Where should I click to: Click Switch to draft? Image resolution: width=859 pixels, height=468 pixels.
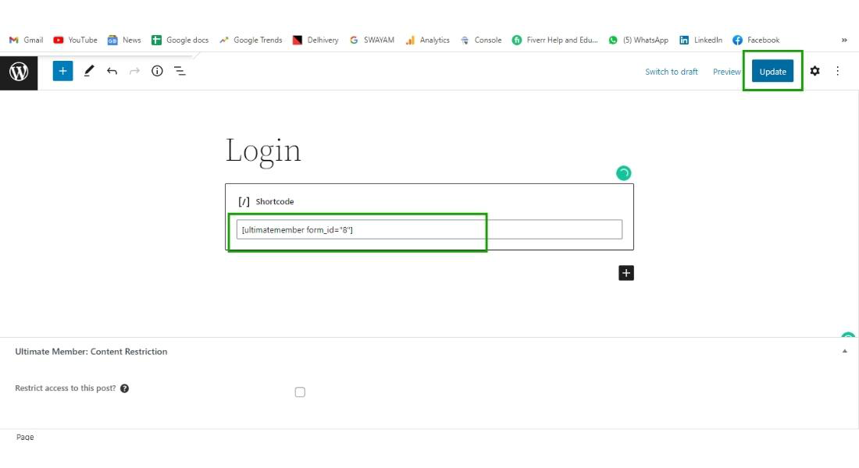671,72
